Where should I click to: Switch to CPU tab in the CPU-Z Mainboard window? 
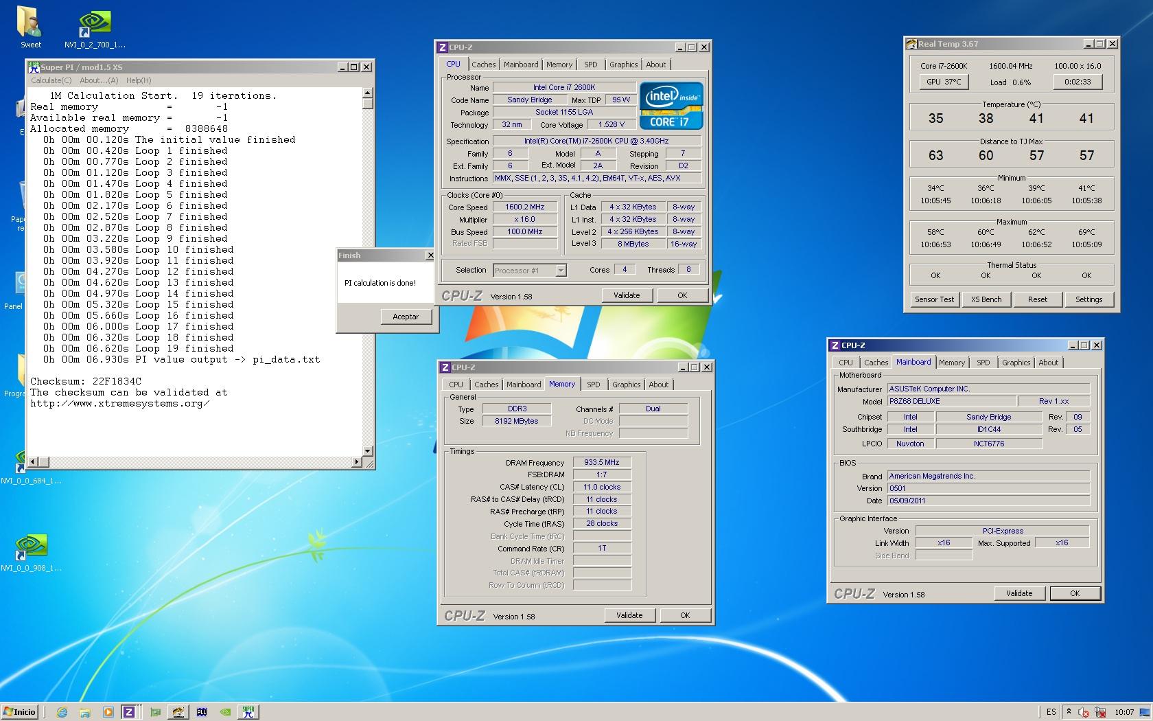[846, 363]
